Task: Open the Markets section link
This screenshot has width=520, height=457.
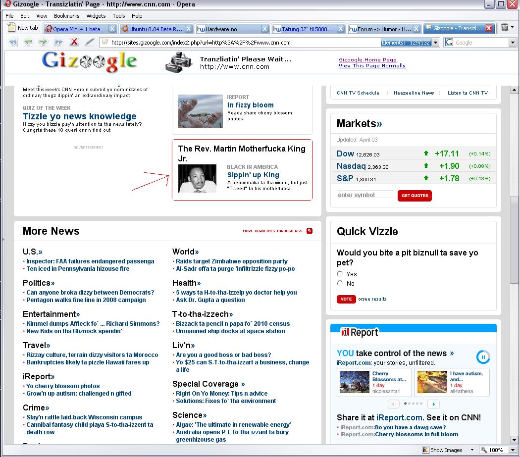Action: point(359,124)
